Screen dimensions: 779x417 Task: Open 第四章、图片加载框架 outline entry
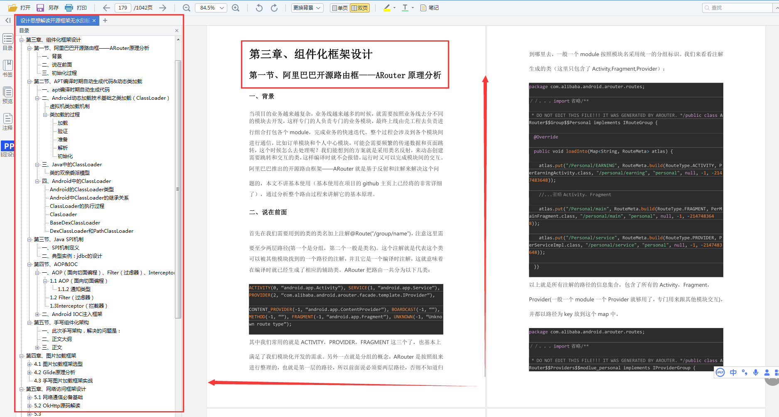[x=51, y=356]
